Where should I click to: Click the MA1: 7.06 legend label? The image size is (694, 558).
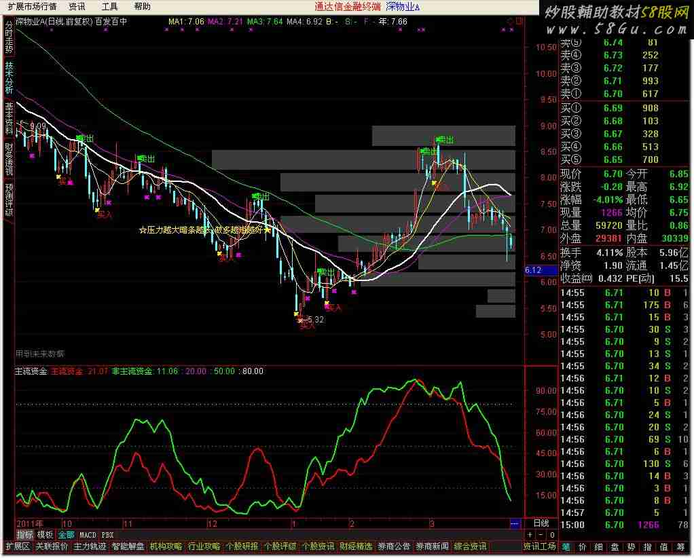pos(186,21)
